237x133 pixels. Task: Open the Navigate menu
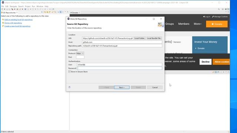[x=13, y=6]
